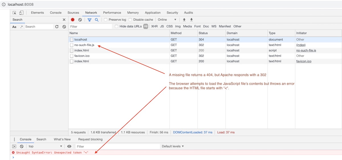Open the Online throttling dropdown
This screenshot has height=160, width=342.
(x=167, y=20)
